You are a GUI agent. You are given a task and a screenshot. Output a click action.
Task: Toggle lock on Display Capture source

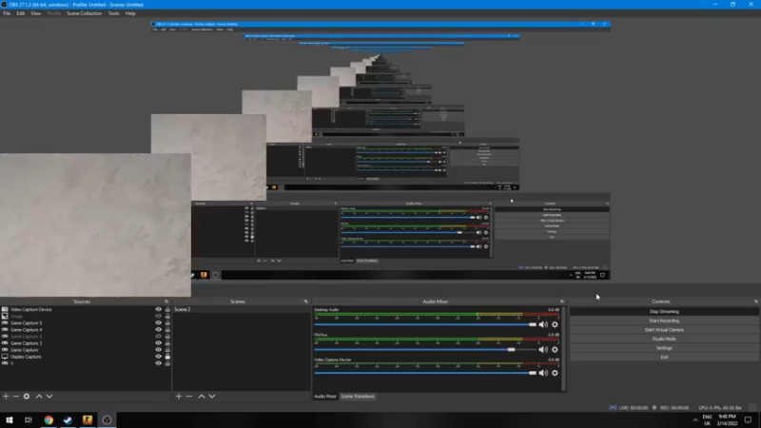[167, 357]
